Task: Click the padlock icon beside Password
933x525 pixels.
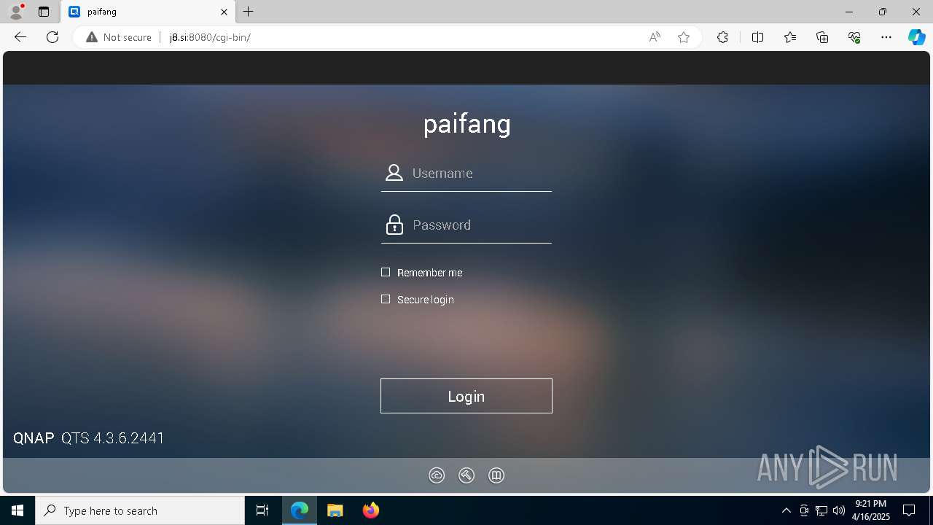Action: pyautogui.click(x=394, y=225)
